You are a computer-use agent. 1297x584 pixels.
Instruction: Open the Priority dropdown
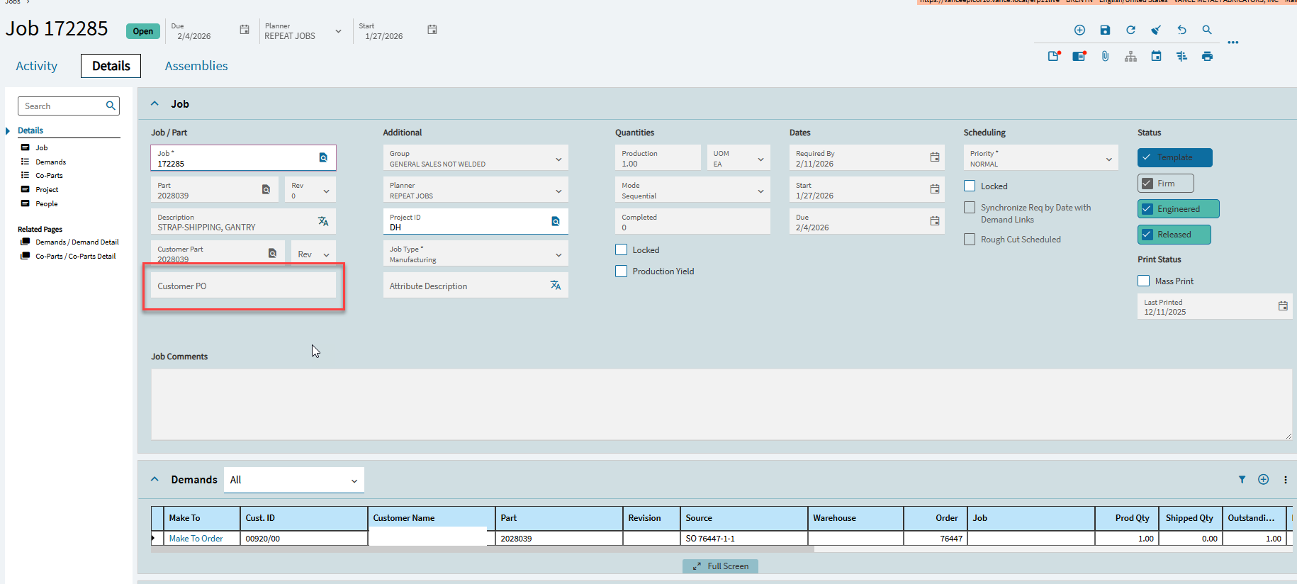click(1108, 159)
